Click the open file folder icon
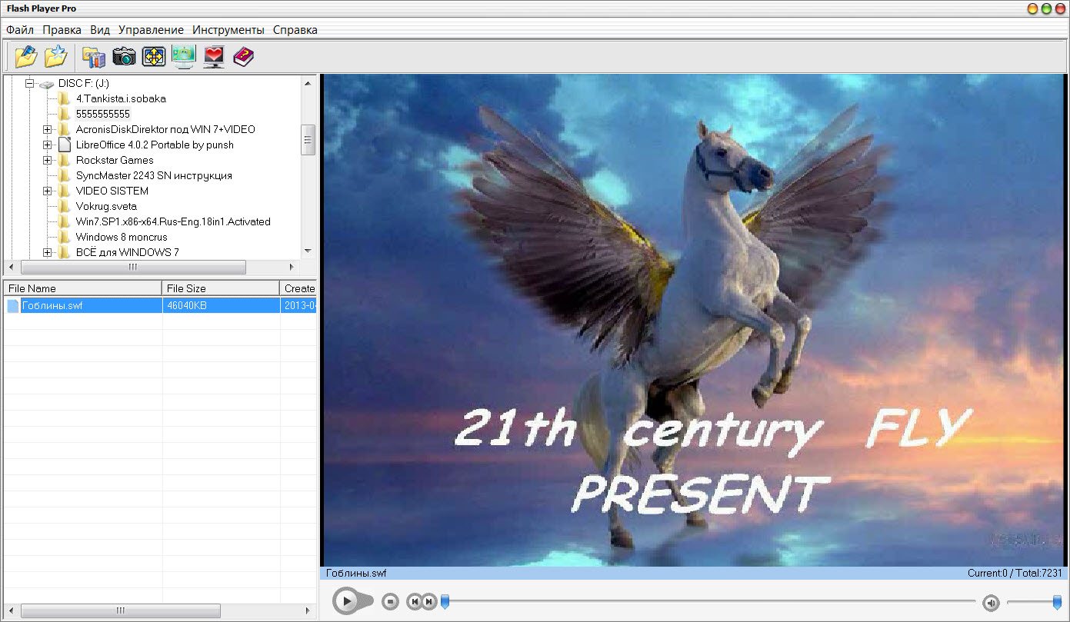 click(x=25, y=56)
